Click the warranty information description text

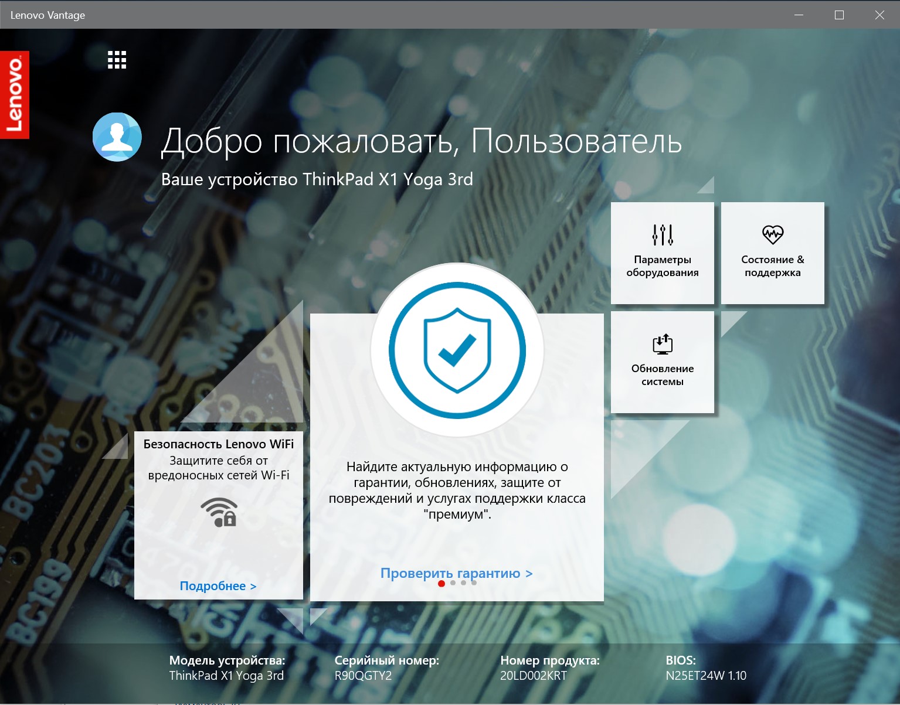pos(457,491)
